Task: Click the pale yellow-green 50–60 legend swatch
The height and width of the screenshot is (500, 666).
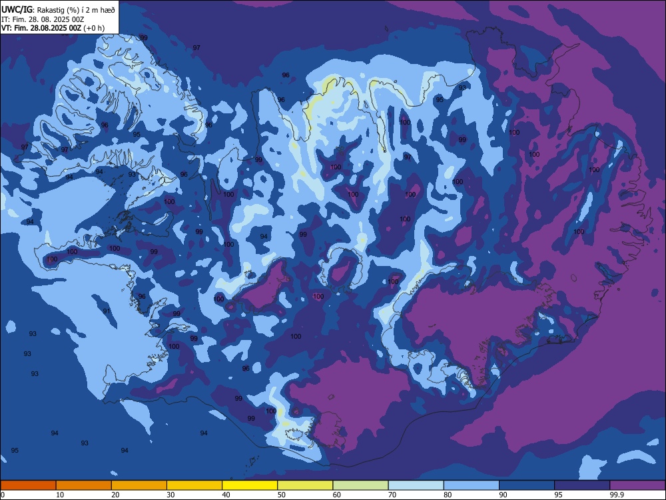Action: tap(305, 485)
